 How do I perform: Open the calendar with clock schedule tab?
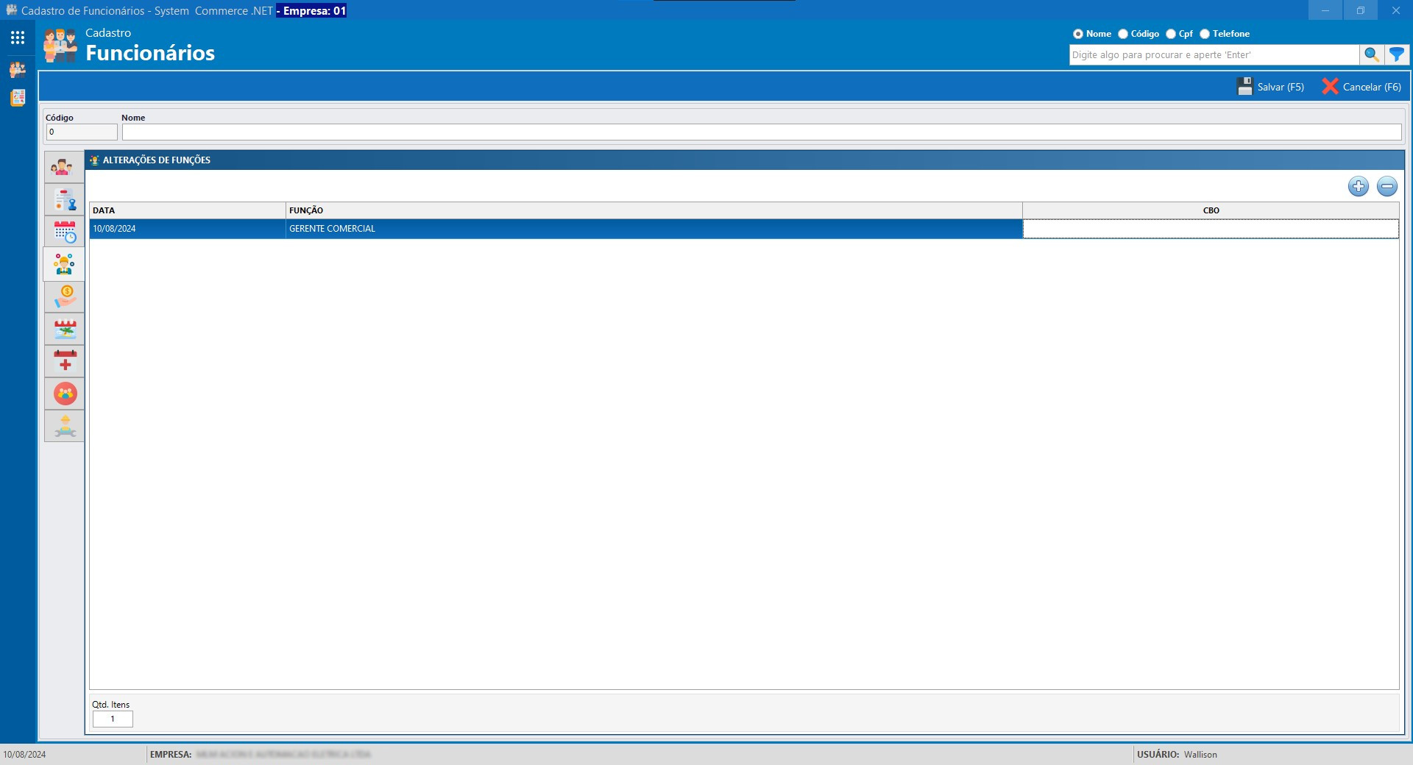64,232
